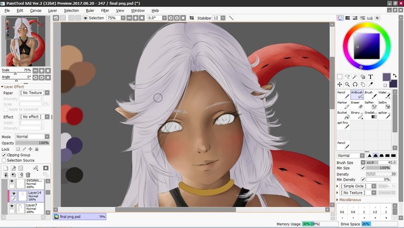Viewport: 404px width, 228px height.
Task: Select the SelPen selection pen tool
Action: [x=370, y=105]
